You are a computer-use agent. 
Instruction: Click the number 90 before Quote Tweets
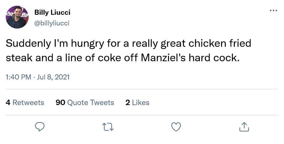click(60, 102)
